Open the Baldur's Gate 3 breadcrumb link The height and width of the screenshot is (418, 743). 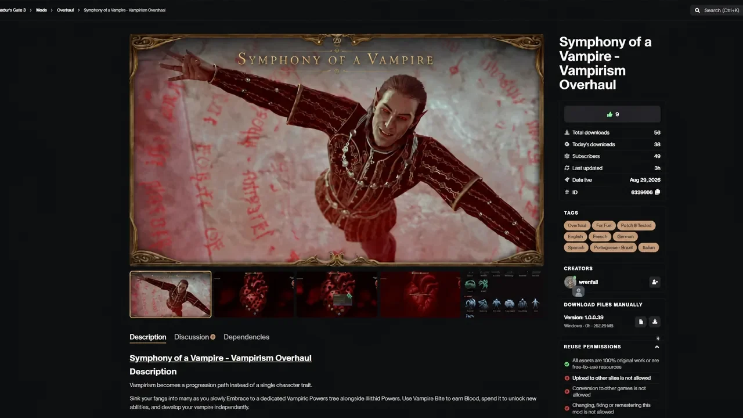coord(13,10)
